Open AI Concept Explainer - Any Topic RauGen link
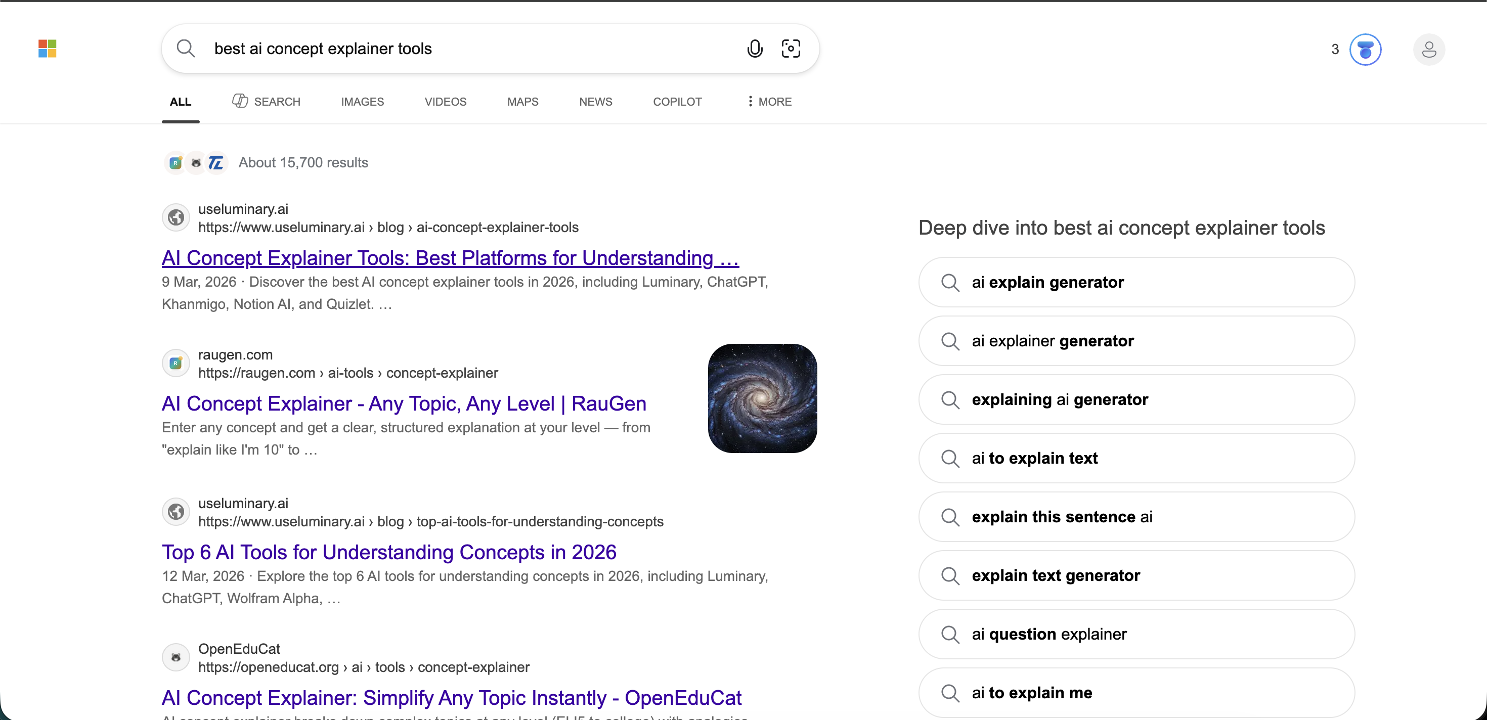This screenshot has width=1487, height=720. coord(404,404)
